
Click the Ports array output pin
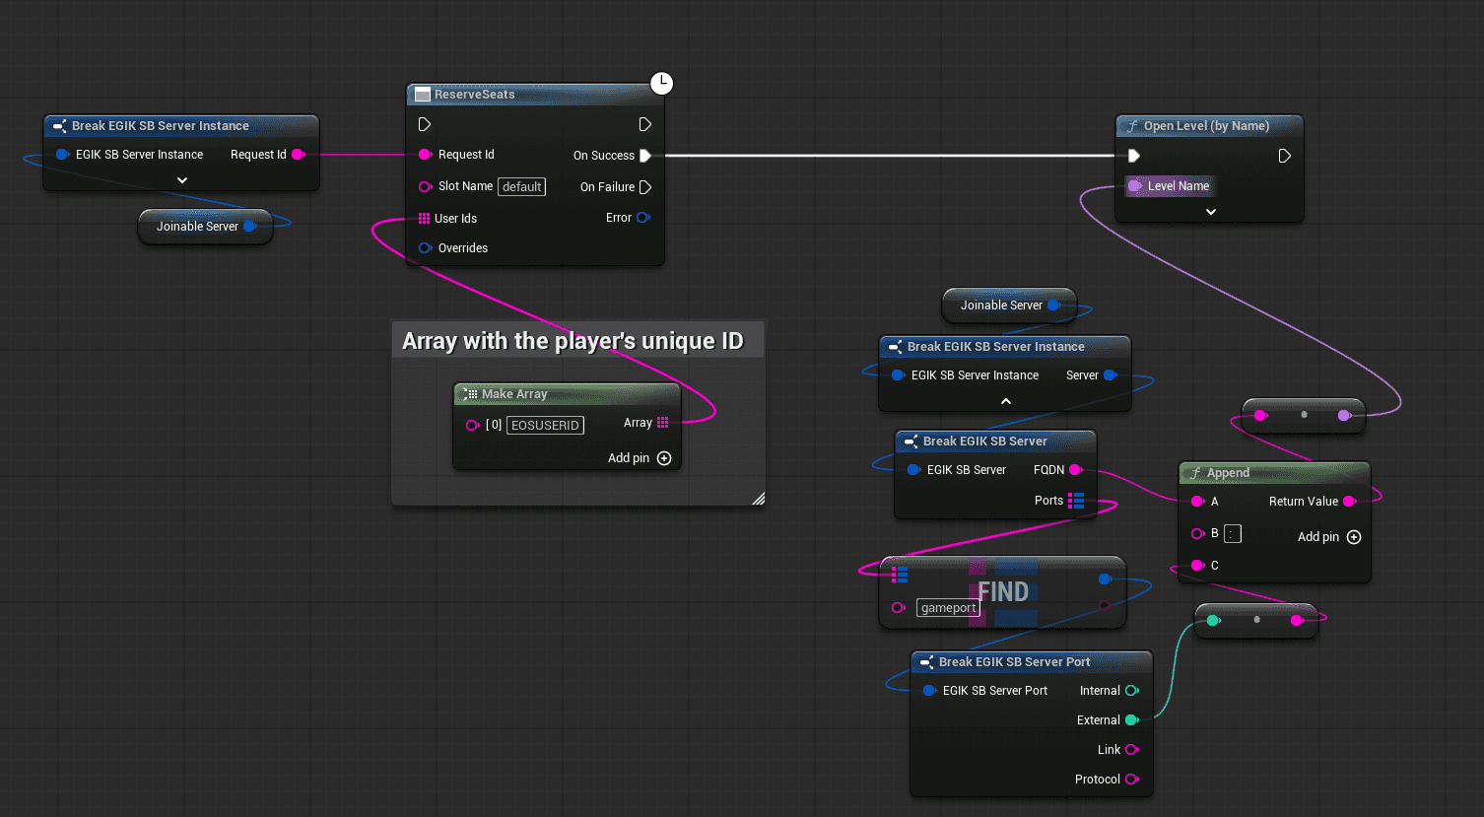tap(1076, 501)
